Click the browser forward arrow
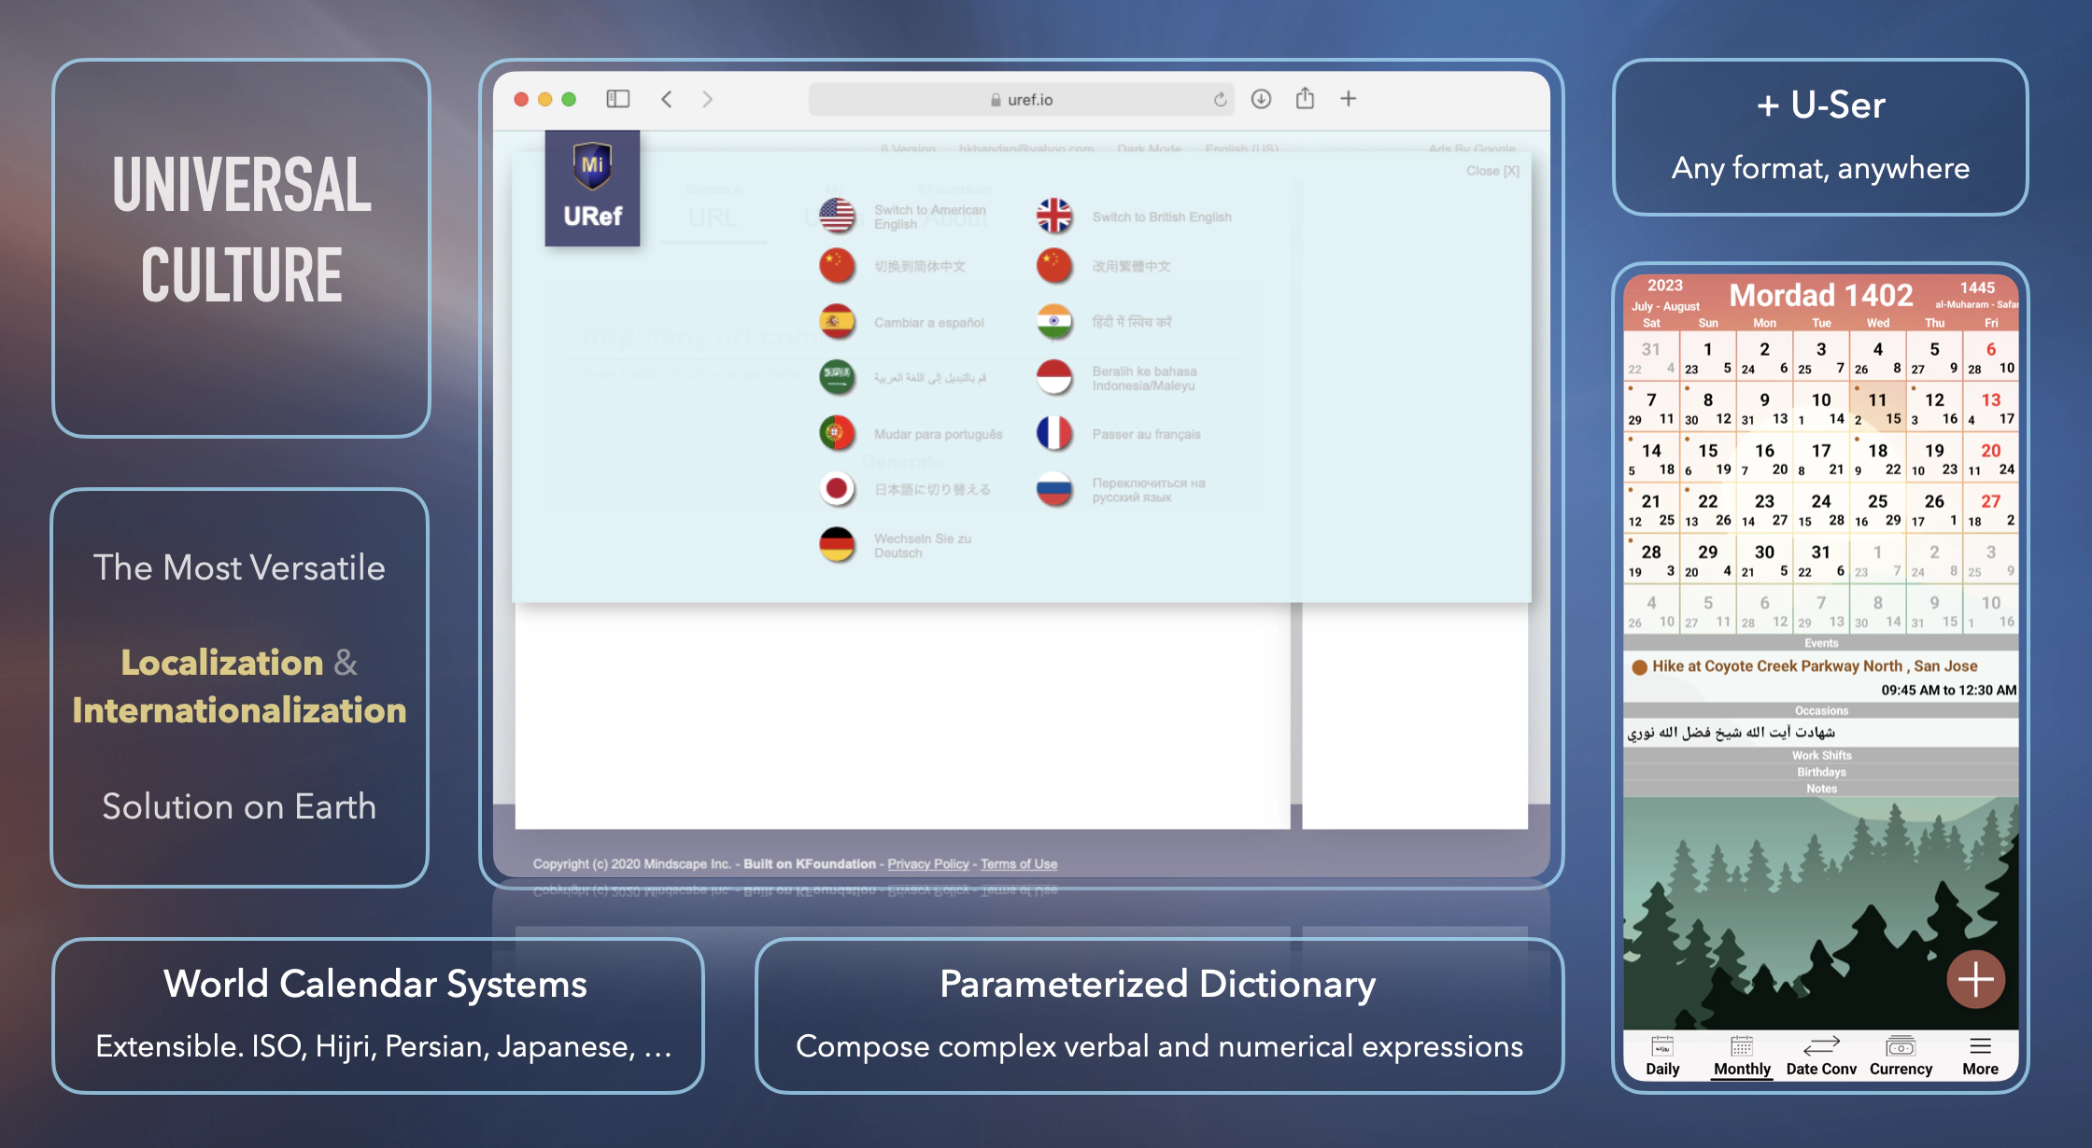The image size is (2092, 1148). click(x=707, y=99)
